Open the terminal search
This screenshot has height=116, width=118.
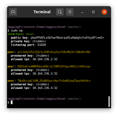60,12
